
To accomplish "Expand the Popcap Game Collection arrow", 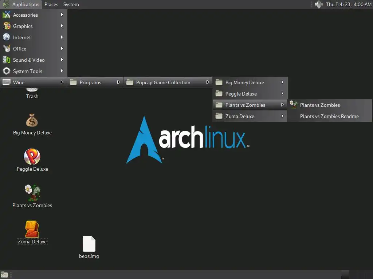I will pos(207,82).
